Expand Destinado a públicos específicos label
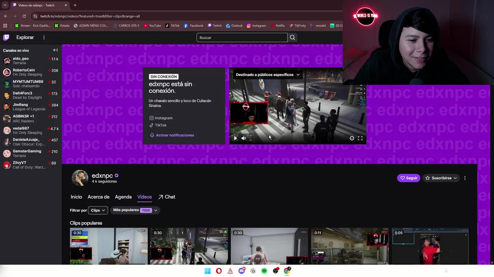Image resolution: width=494 pixels, height=277 pixels. [267, 75]
